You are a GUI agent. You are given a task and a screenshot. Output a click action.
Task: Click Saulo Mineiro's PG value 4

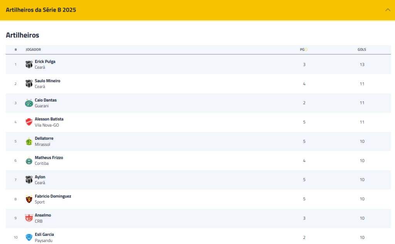(304, 84)
